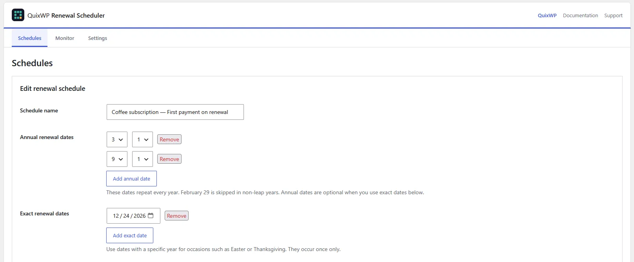Click the Schedule name label
The width and height of the screenshot is (634, 262).
click(39, 110)
